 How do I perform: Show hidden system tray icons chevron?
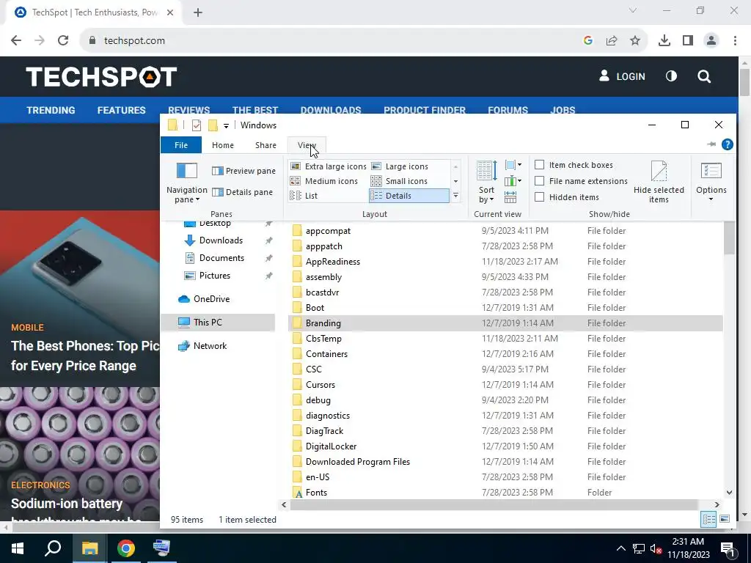(620, 548)
